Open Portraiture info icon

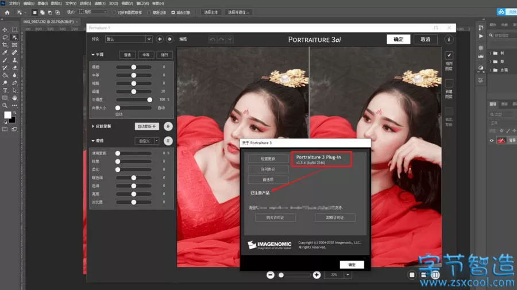tap(449, 39)
